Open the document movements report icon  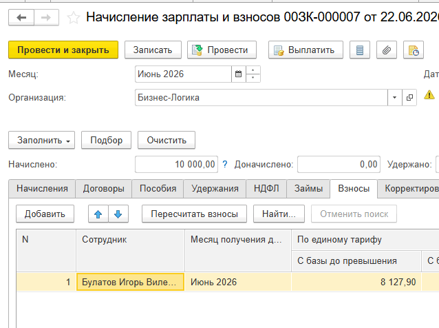(360, 50)
